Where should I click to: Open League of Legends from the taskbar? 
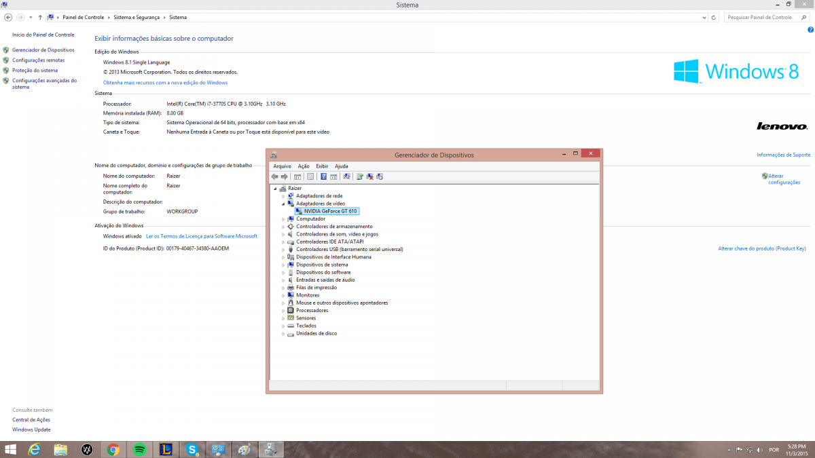(166, 449)
